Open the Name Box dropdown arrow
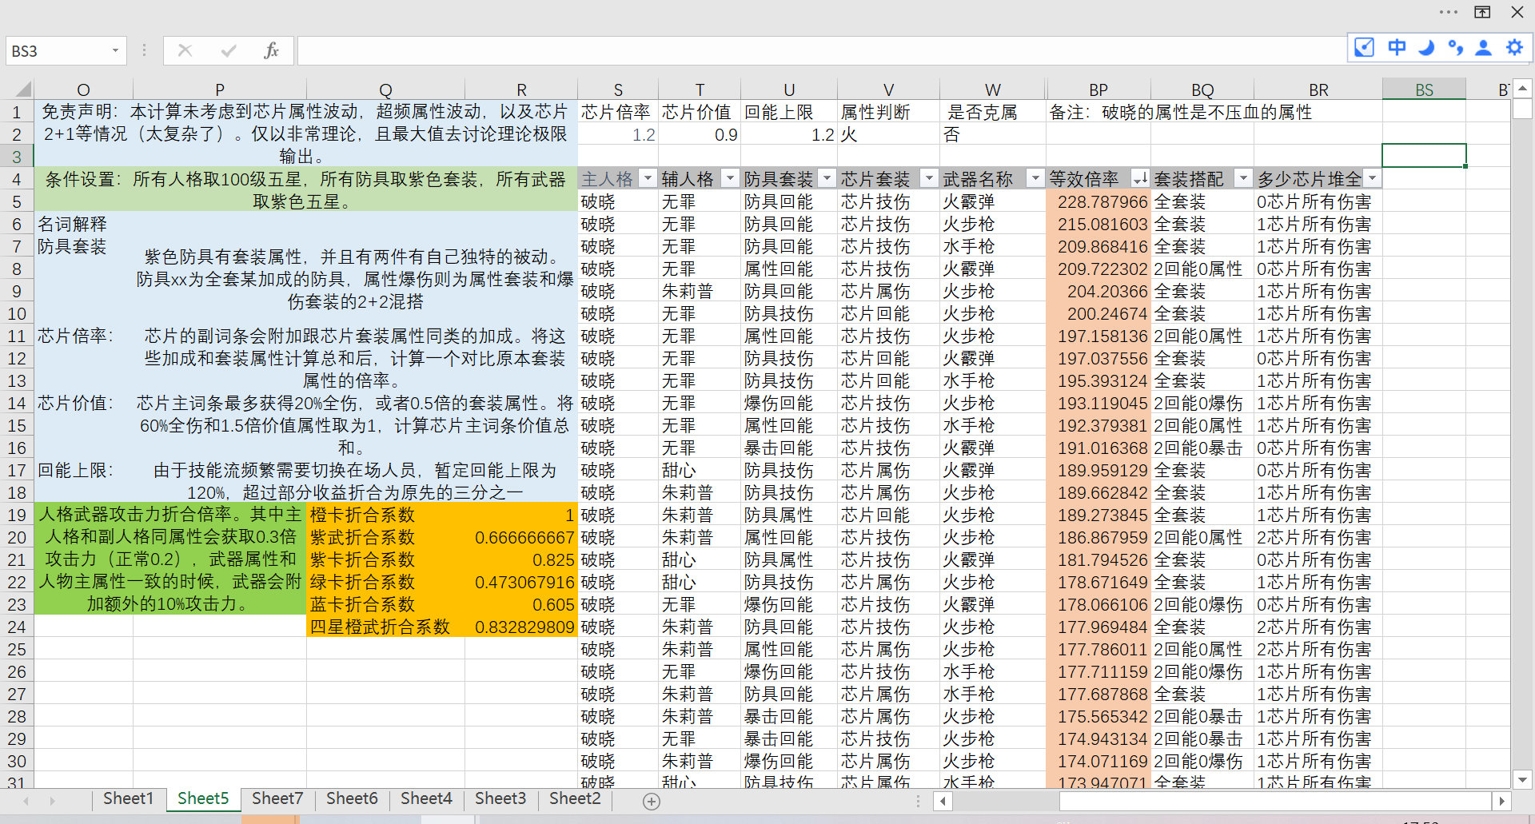This screenshot has height=824, width=1535. (x=115, y=50)
